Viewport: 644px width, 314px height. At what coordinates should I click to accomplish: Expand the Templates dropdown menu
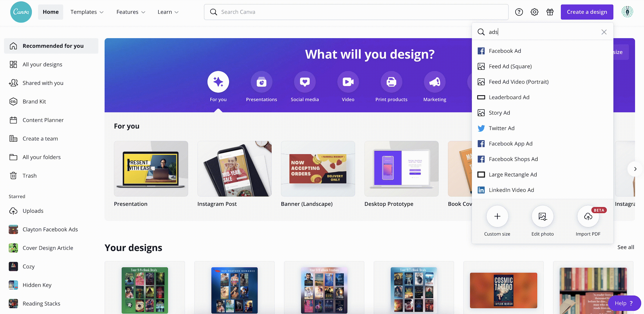click(87, 12)
